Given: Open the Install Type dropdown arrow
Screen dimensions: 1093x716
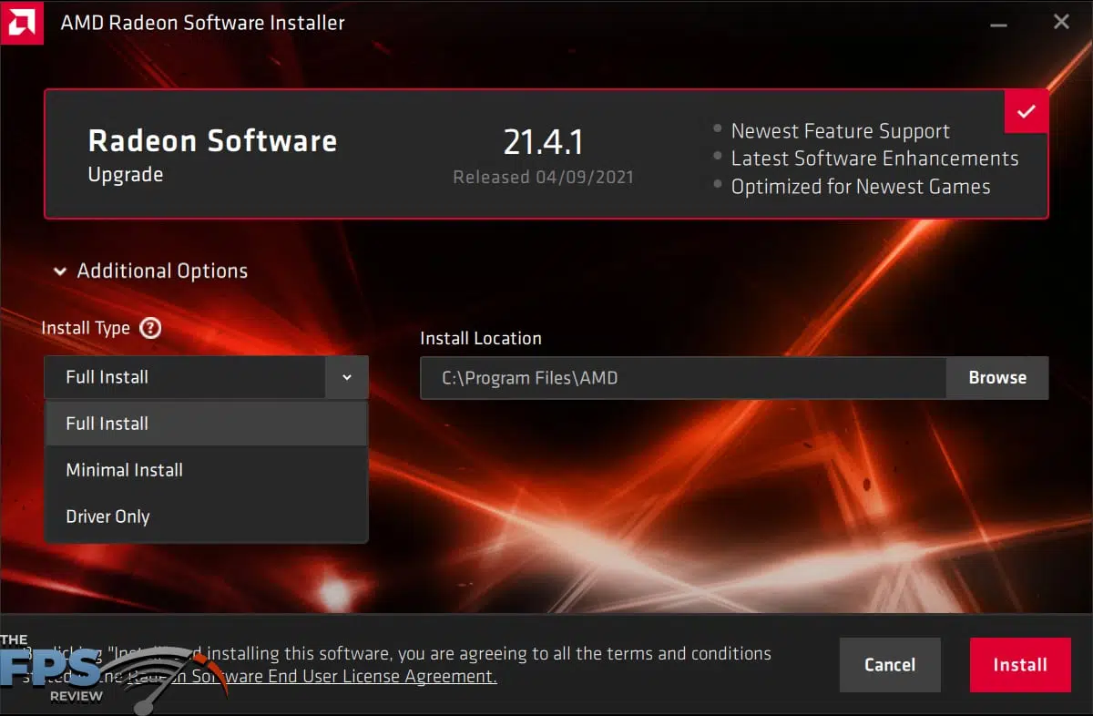Looking at the screenshot, I should pyautogui.click(x=347, y=377).
